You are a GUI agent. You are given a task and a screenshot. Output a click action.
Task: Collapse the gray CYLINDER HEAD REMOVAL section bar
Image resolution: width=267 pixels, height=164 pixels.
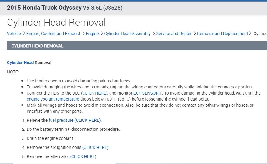(x=137, y=46)
